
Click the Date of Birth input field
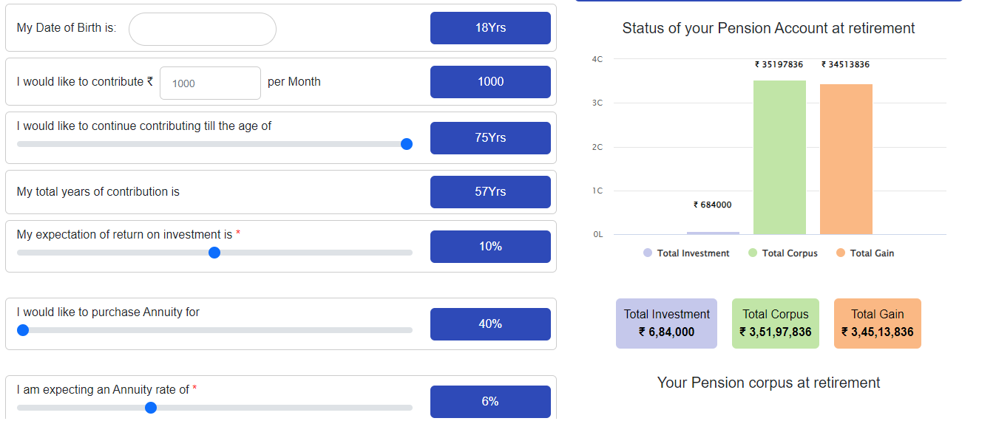[202, 29]
